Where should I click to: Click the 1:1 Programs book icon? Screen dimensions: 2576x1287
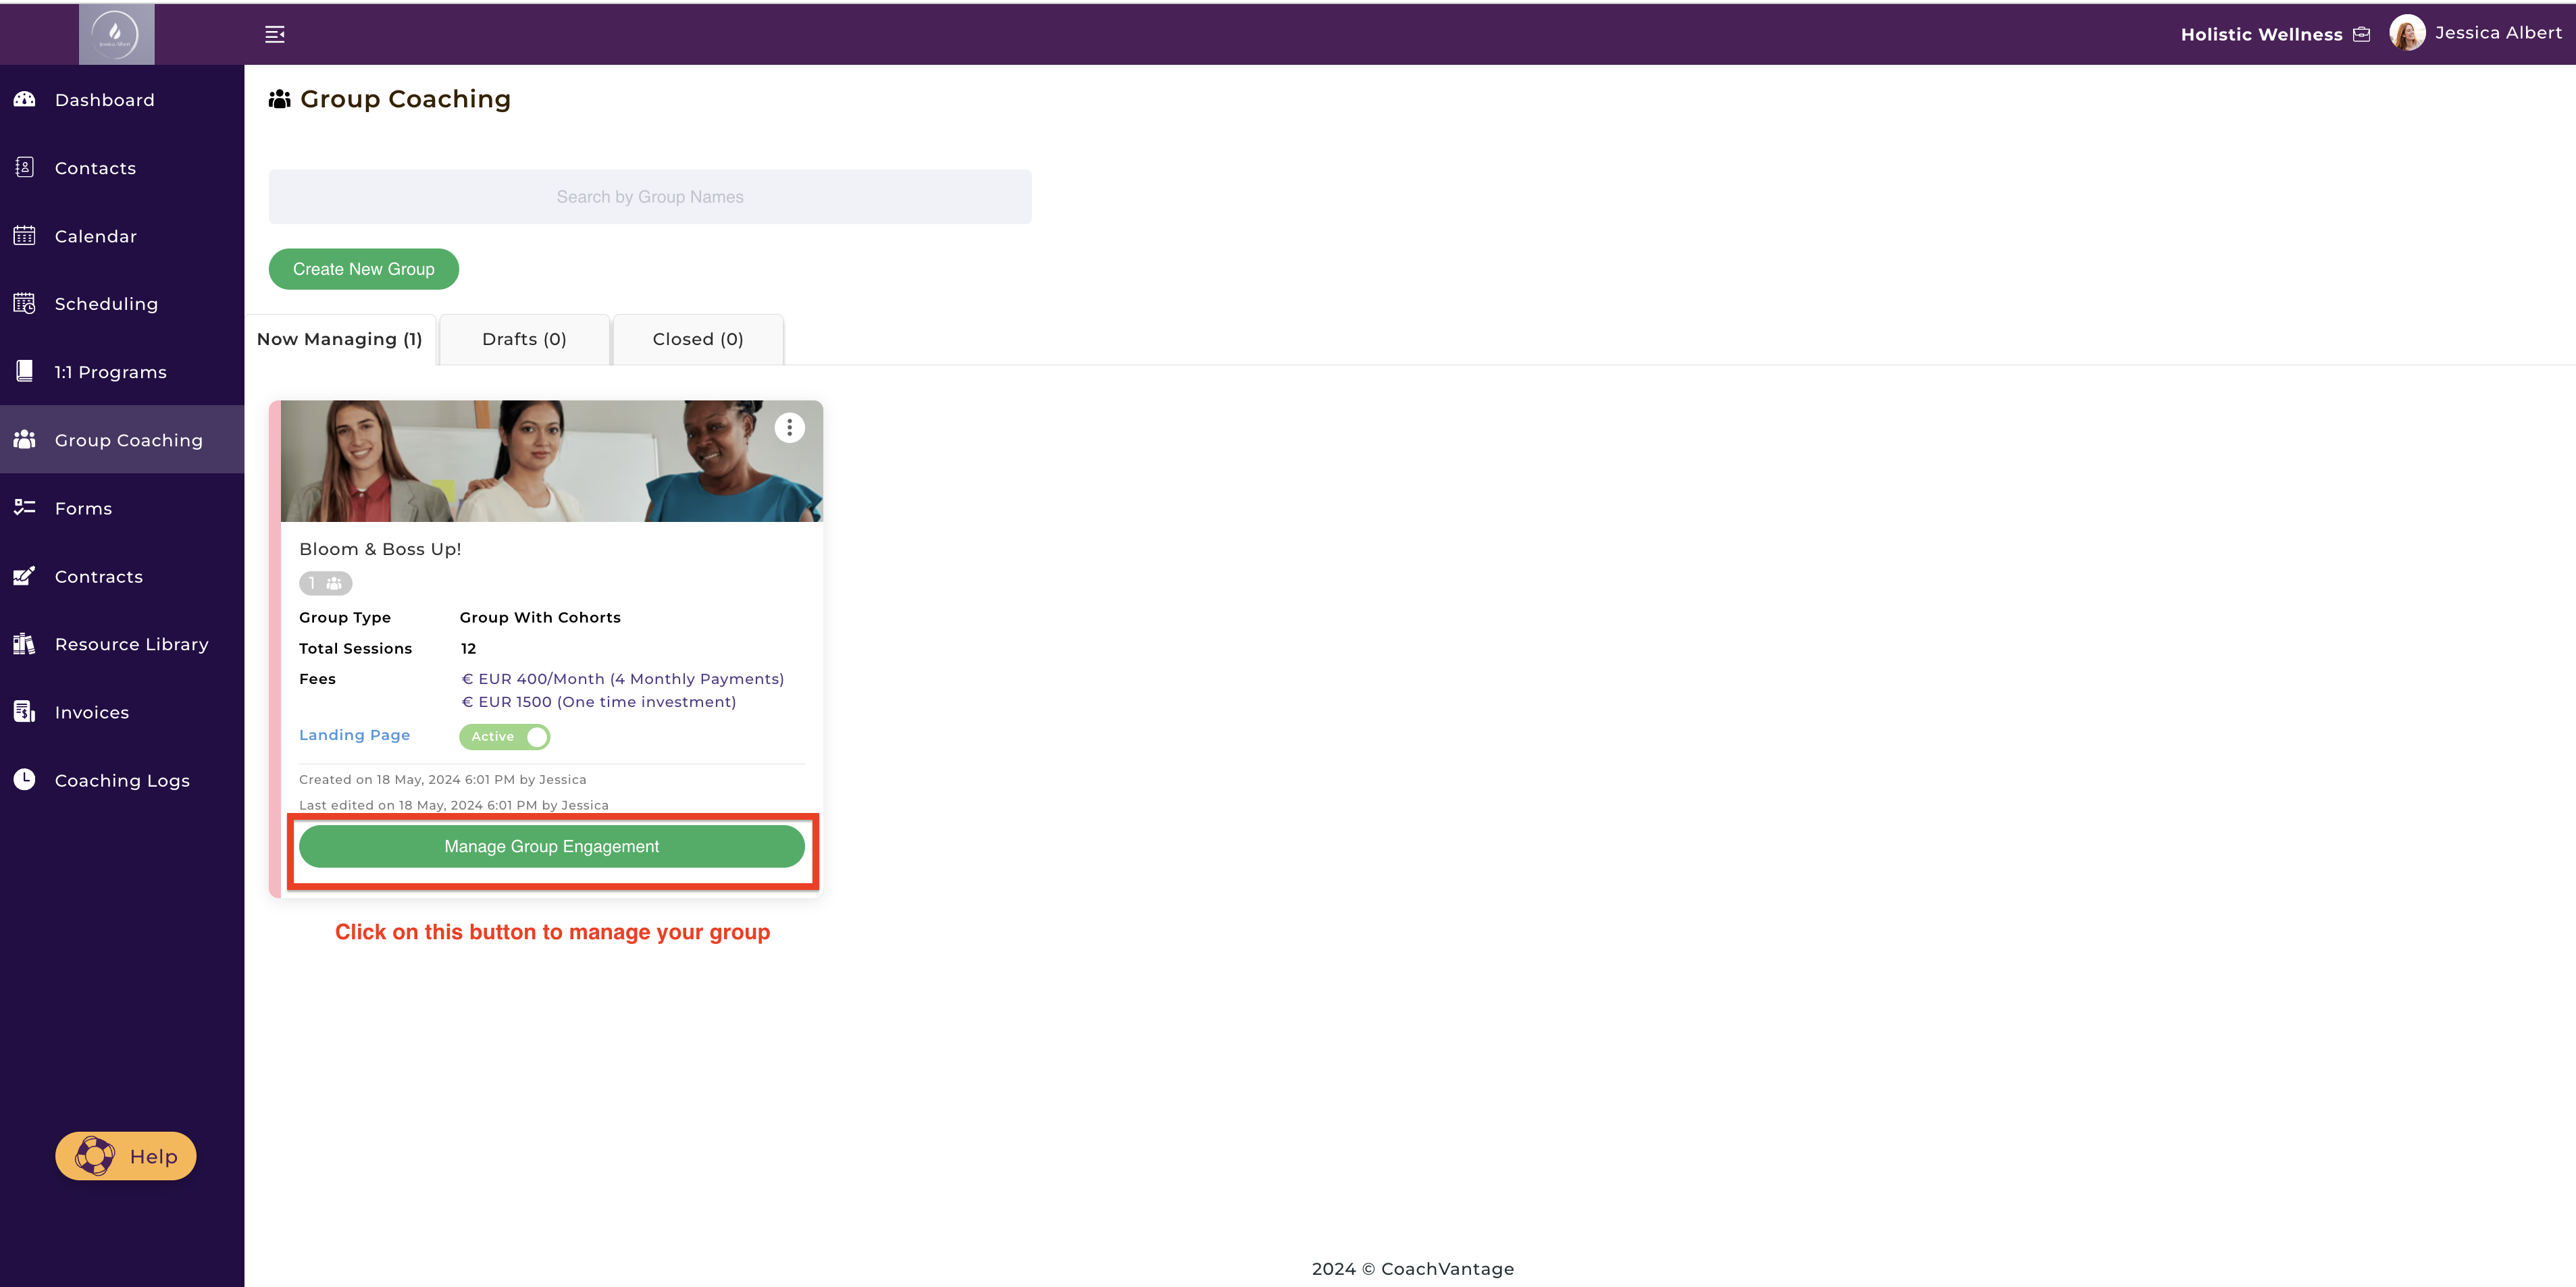click(25, 371)
